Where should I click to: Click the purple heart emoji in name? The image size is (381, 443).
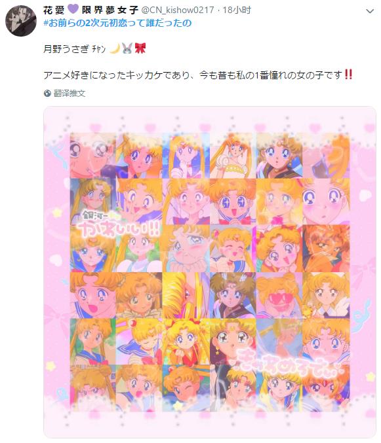(73, 10)
